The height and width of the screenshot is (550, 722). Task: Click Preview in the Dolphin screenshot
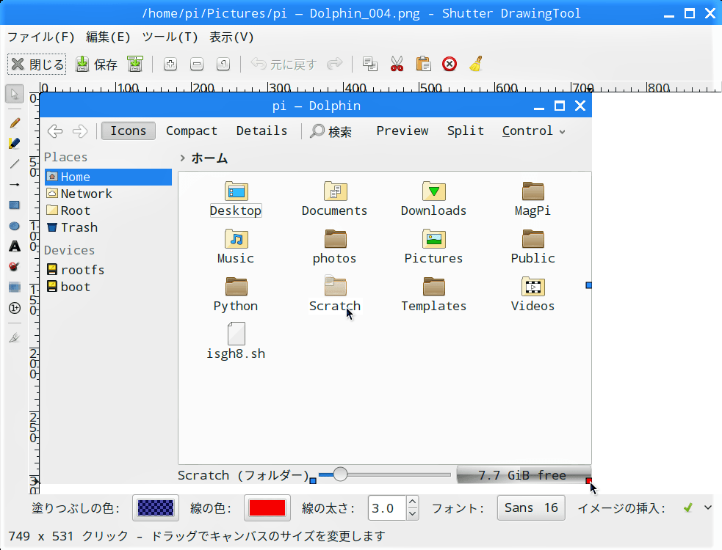pos(402,131)
